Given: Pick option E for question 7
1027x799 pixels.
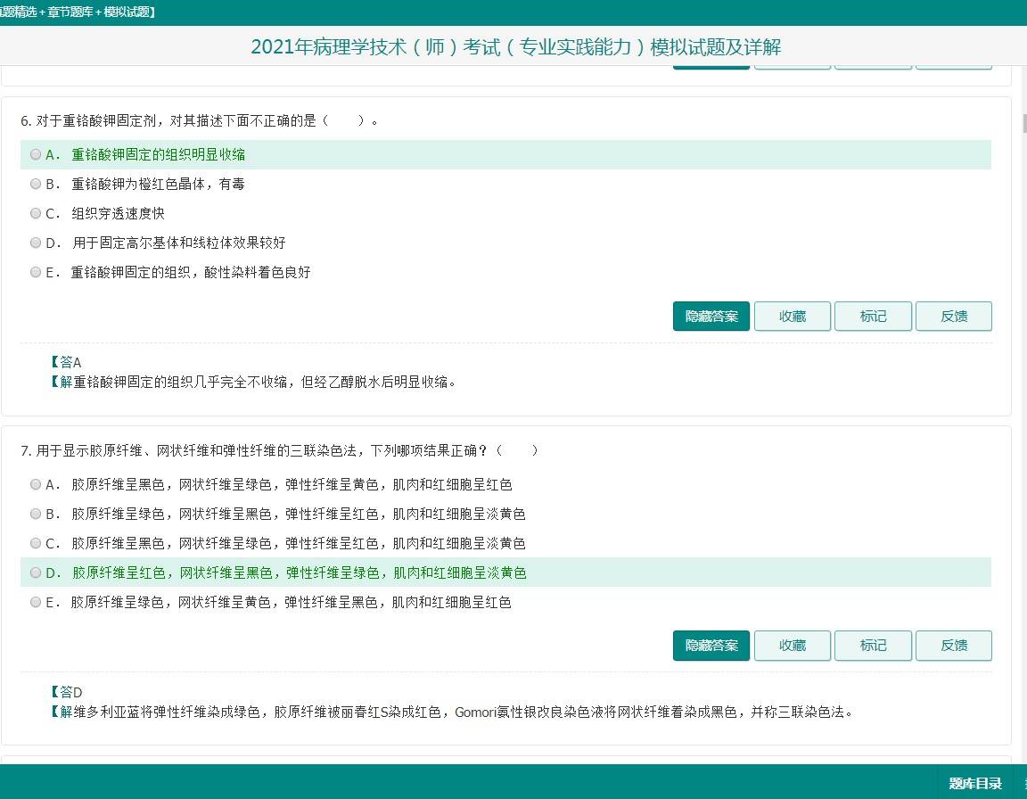Looking at the screenshot, I should pos(36,602).
